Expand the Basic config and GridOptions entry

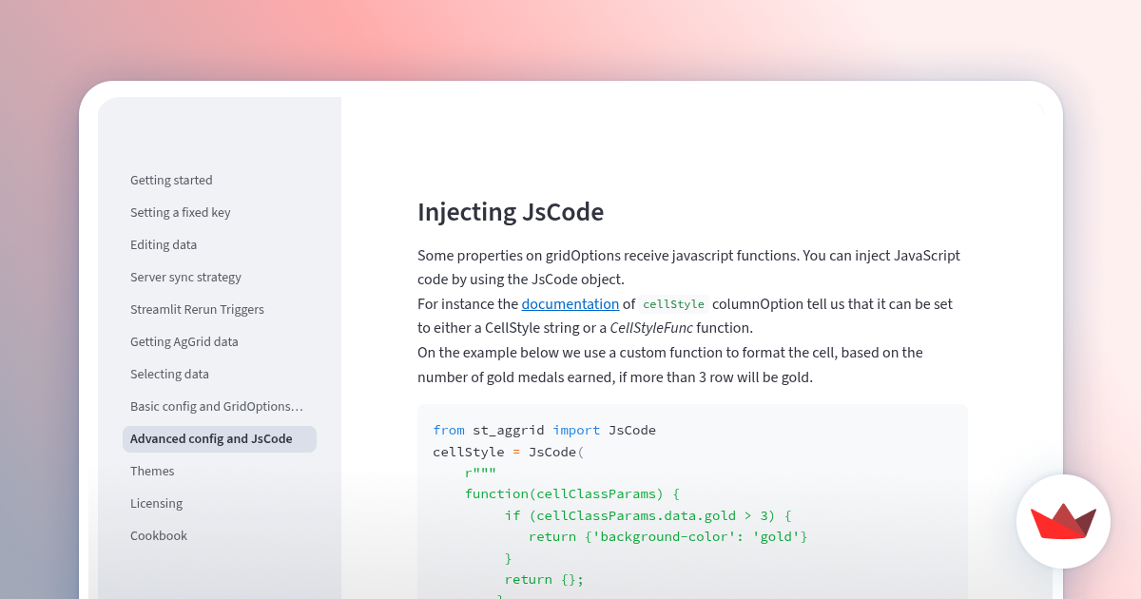point(217,406)
